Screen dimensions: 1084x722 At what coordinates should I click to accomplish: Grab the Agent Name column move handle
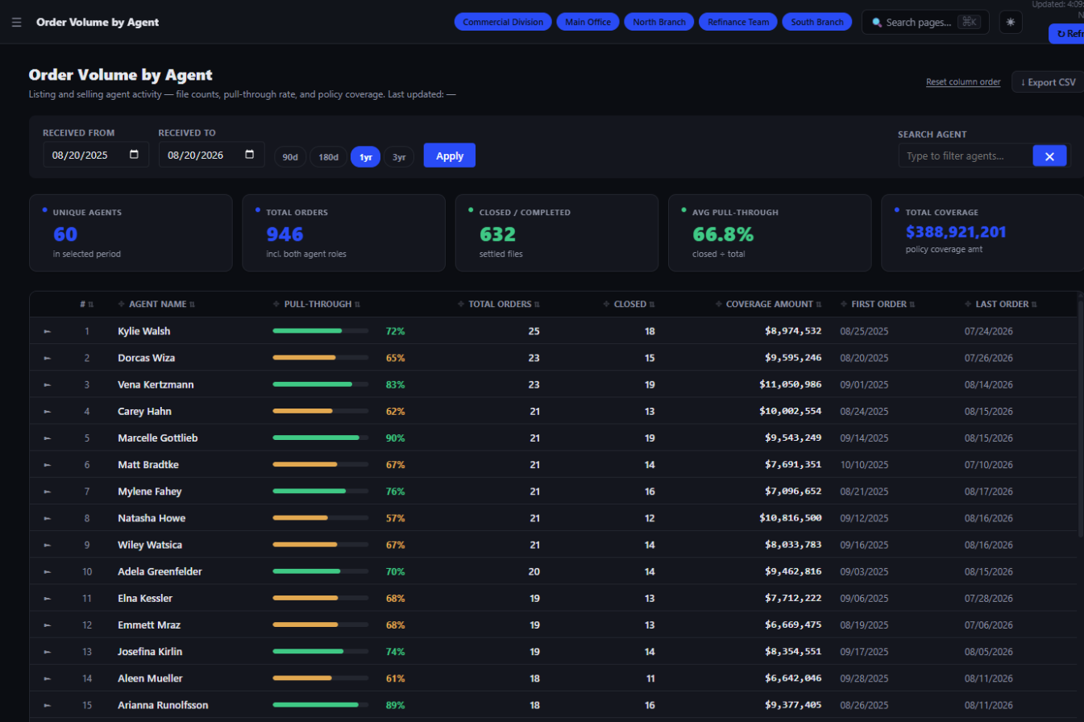[x=122, y=305]
